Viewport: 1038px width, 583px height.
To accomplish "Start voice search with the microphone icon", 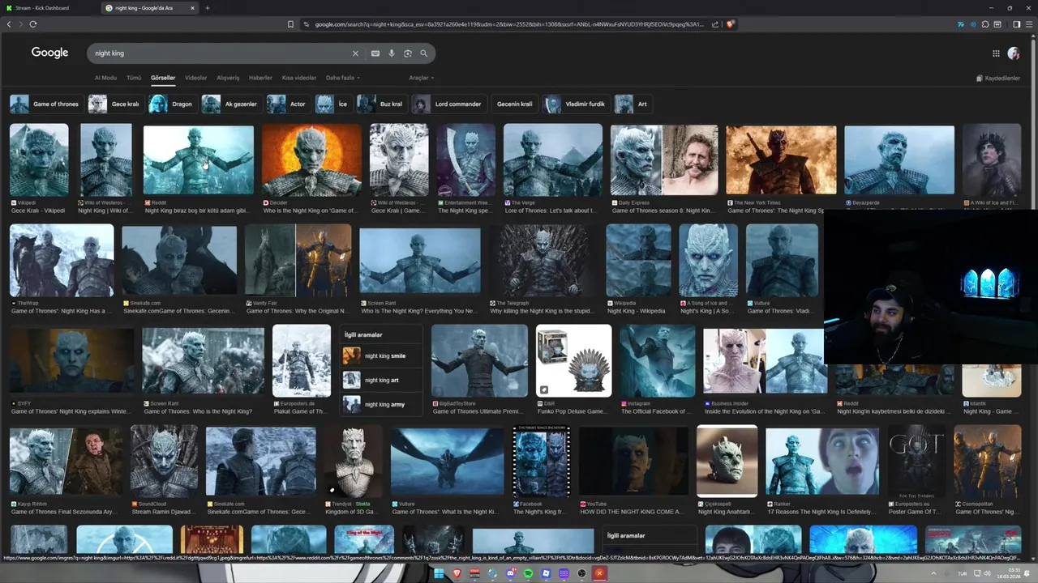I will tap(392, 53).
